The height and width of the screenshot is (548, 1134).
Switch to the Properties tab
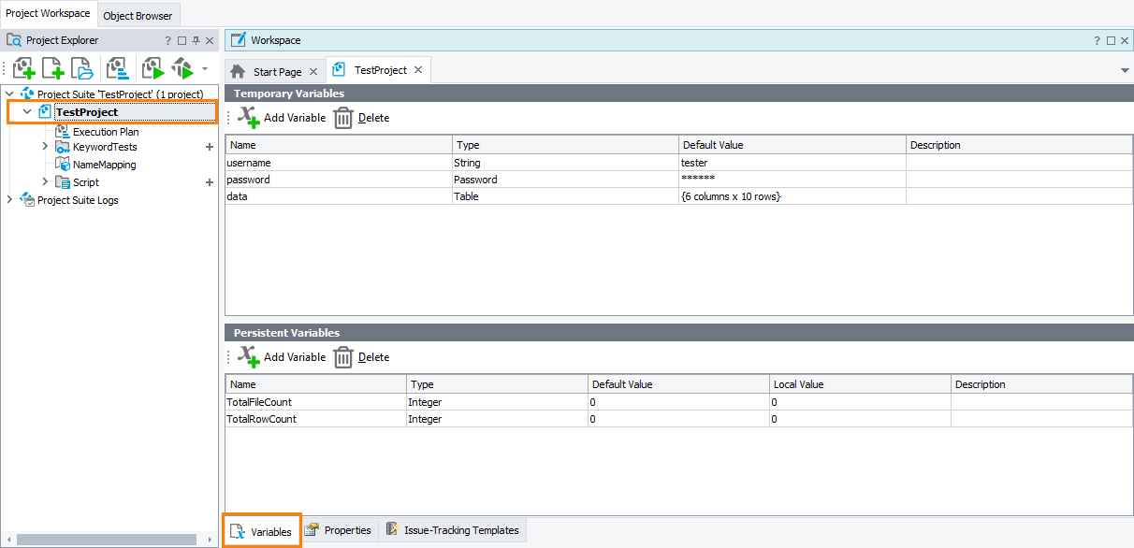tap(339, 529)
